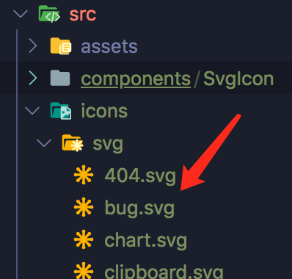Select the underlined components folder name

pyautogui.click(x=136, y=79)
